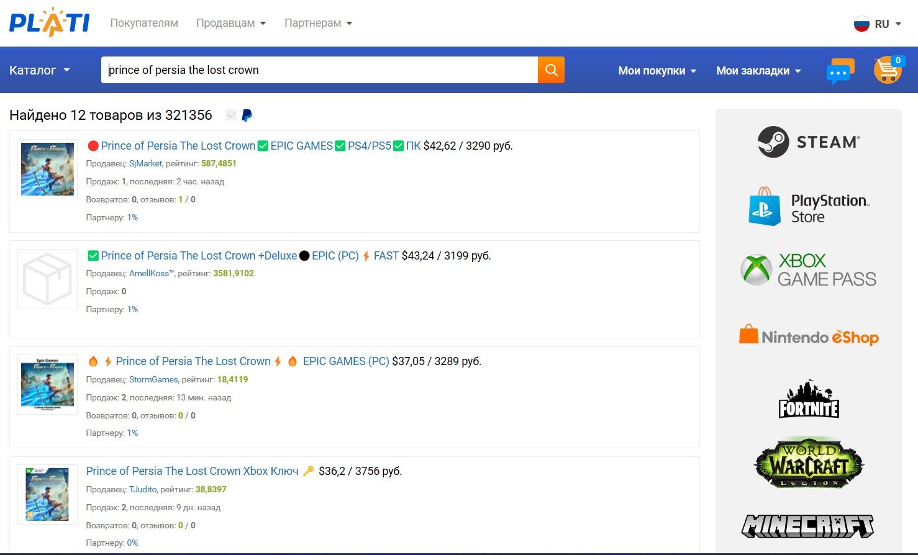Open seller AmellKoss profile
Screen dimensions: 918x555
(x=152, y=274)
